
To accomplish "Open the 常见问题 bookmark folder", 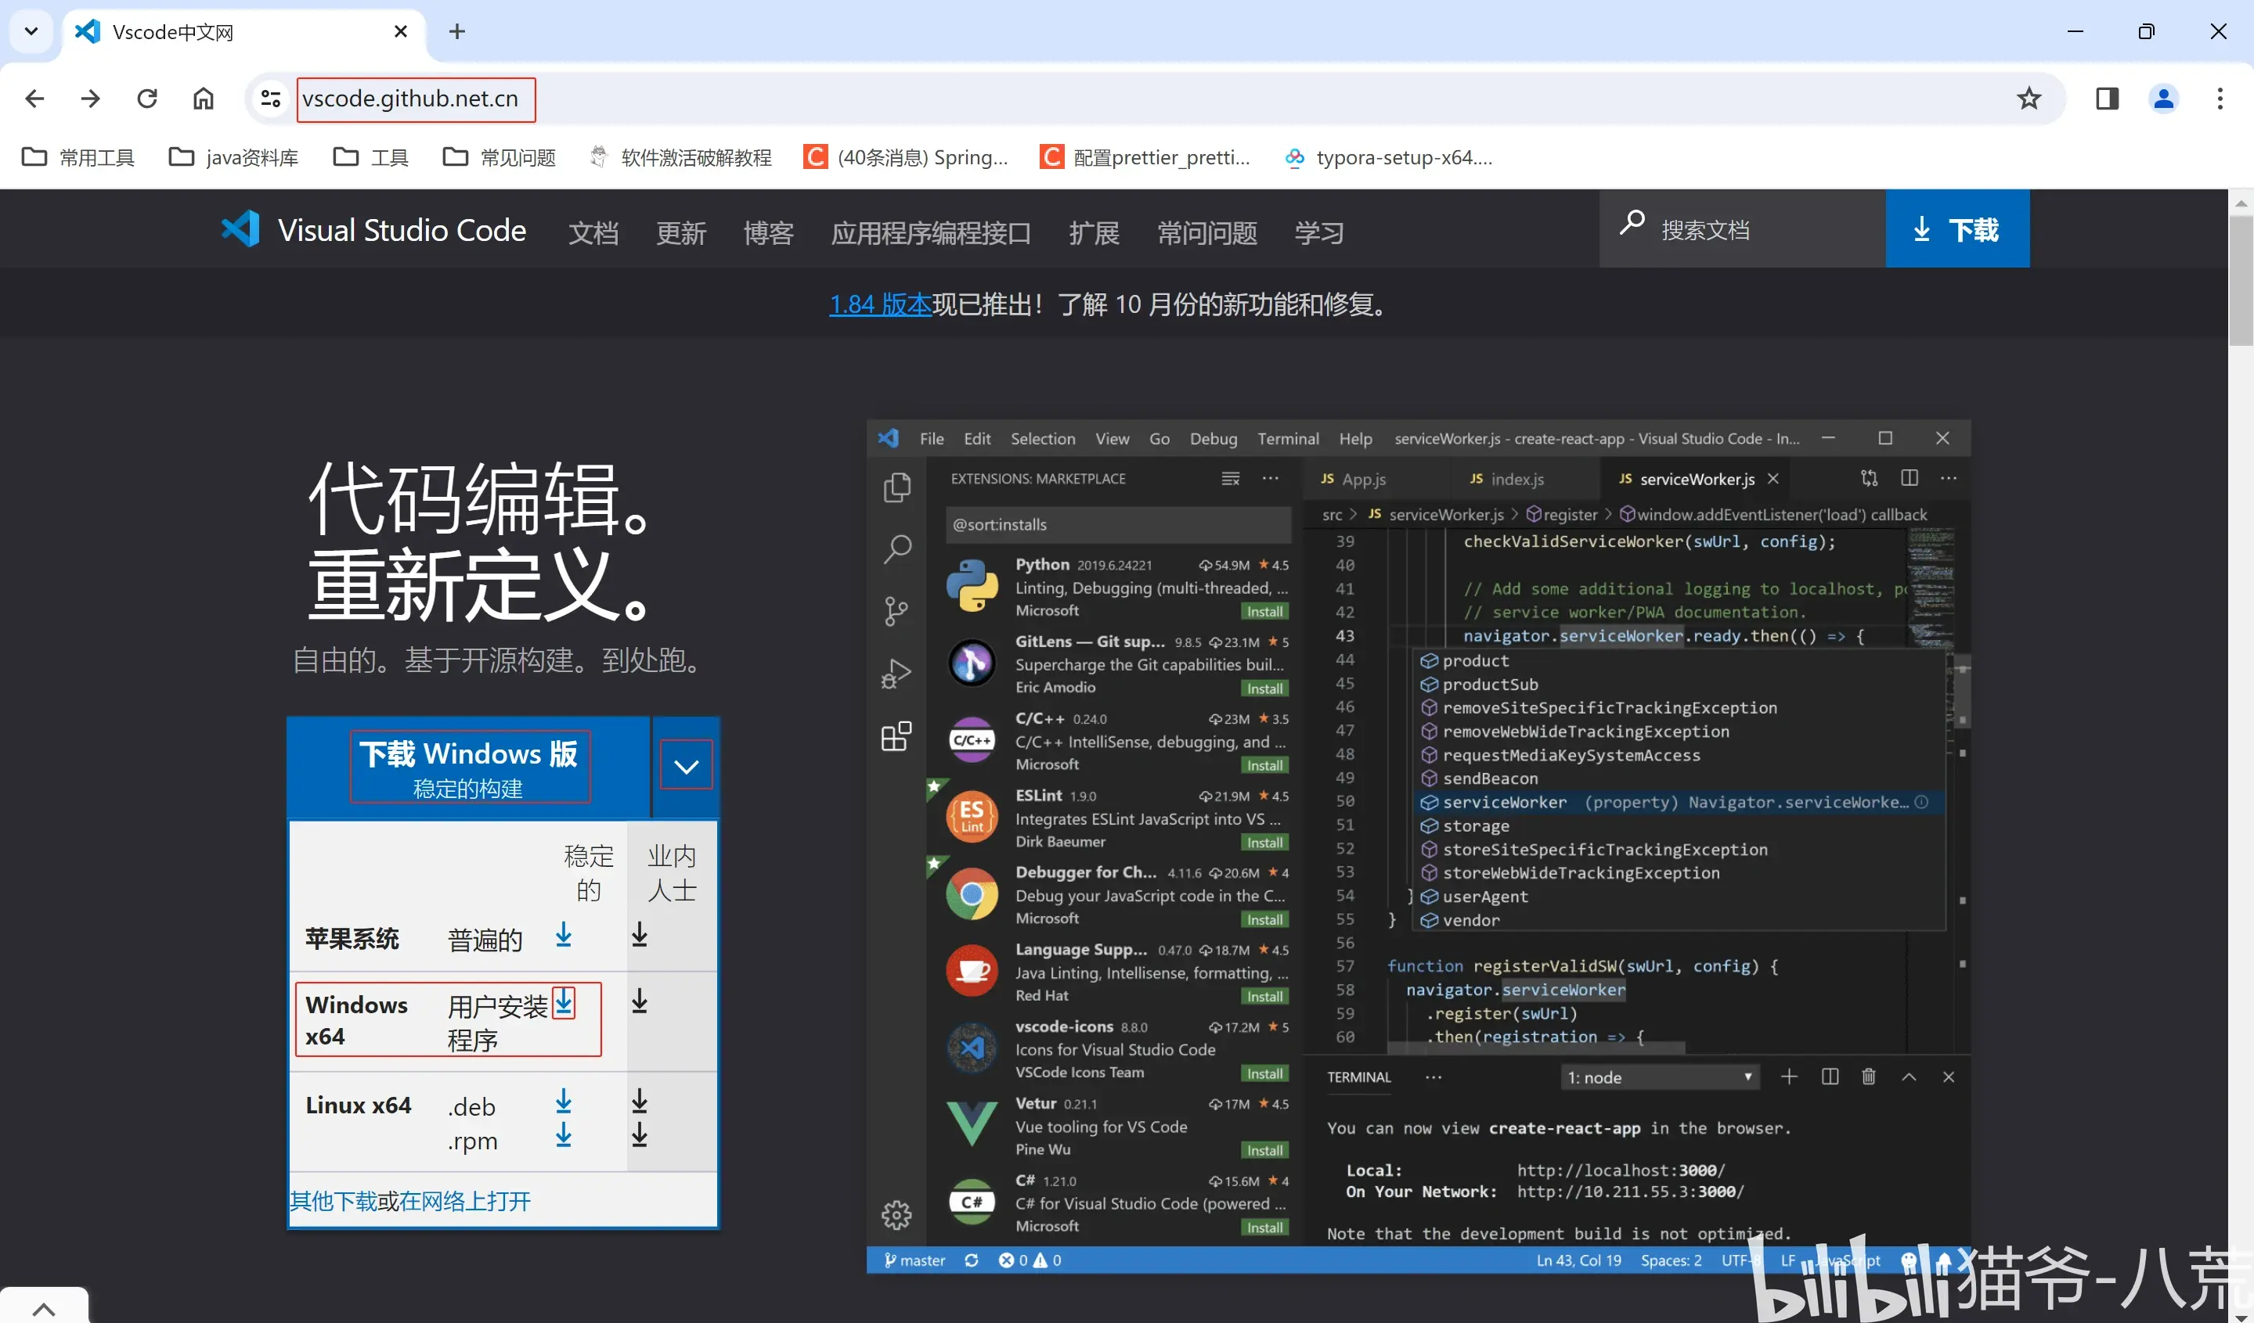I will [x=500, y=157].
